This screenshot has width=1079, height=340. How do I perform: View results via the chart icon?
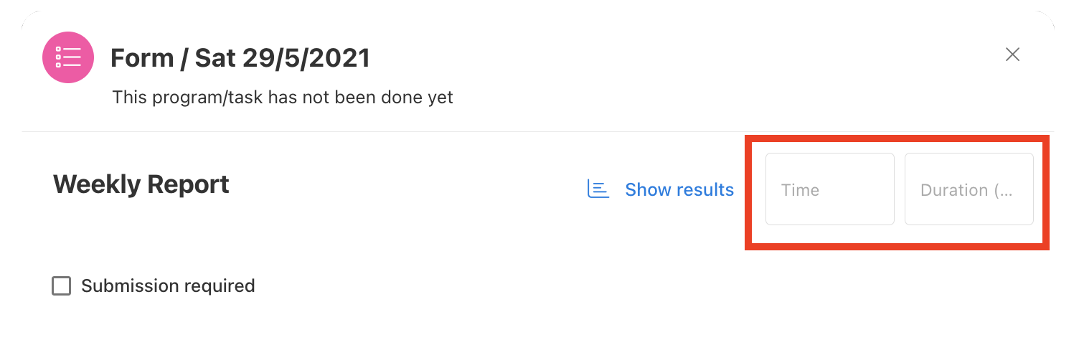pos(598,189)
